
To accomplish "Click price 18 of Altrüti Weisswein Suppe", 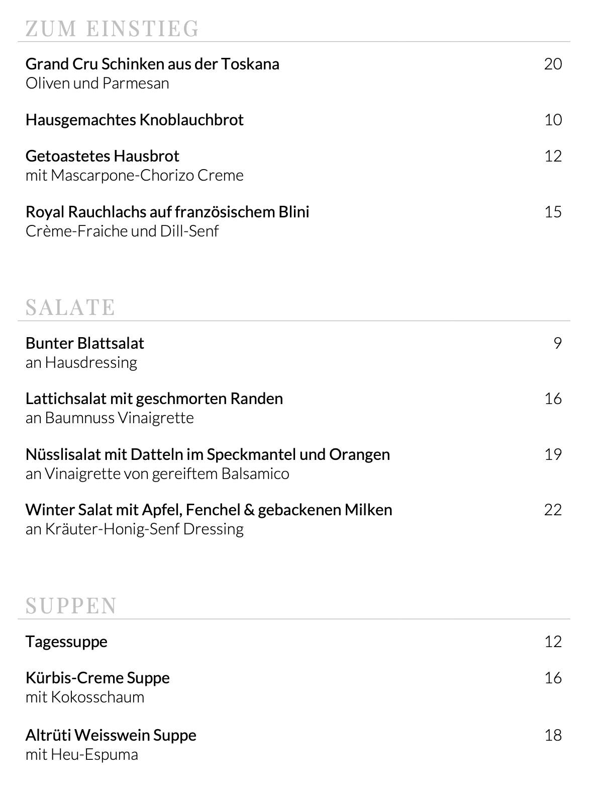I will pyautogui.click(x=553, y=735).
